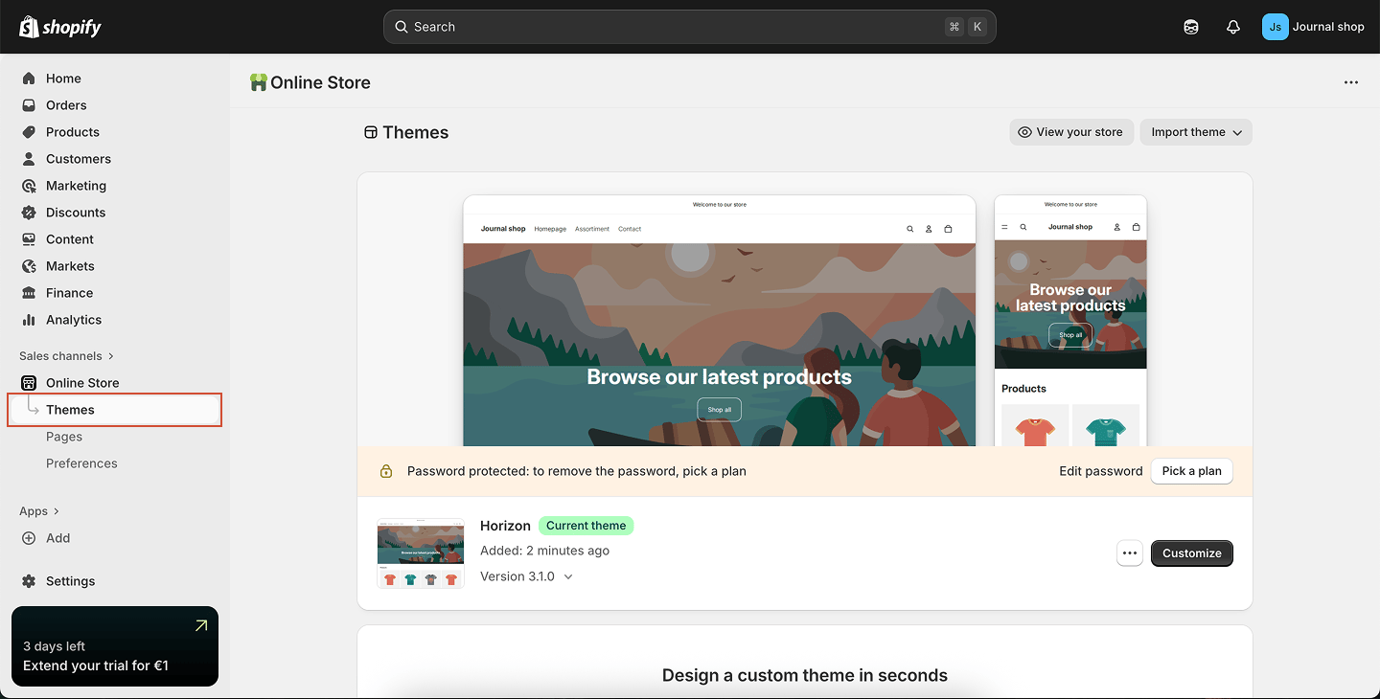Open the Sidekick assistant icon
The height and width of the screenshot is (699, 1380).
[1191, 27]
